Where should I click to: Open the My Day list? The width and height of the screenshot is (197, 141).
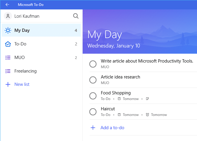[x=41, y=30]
